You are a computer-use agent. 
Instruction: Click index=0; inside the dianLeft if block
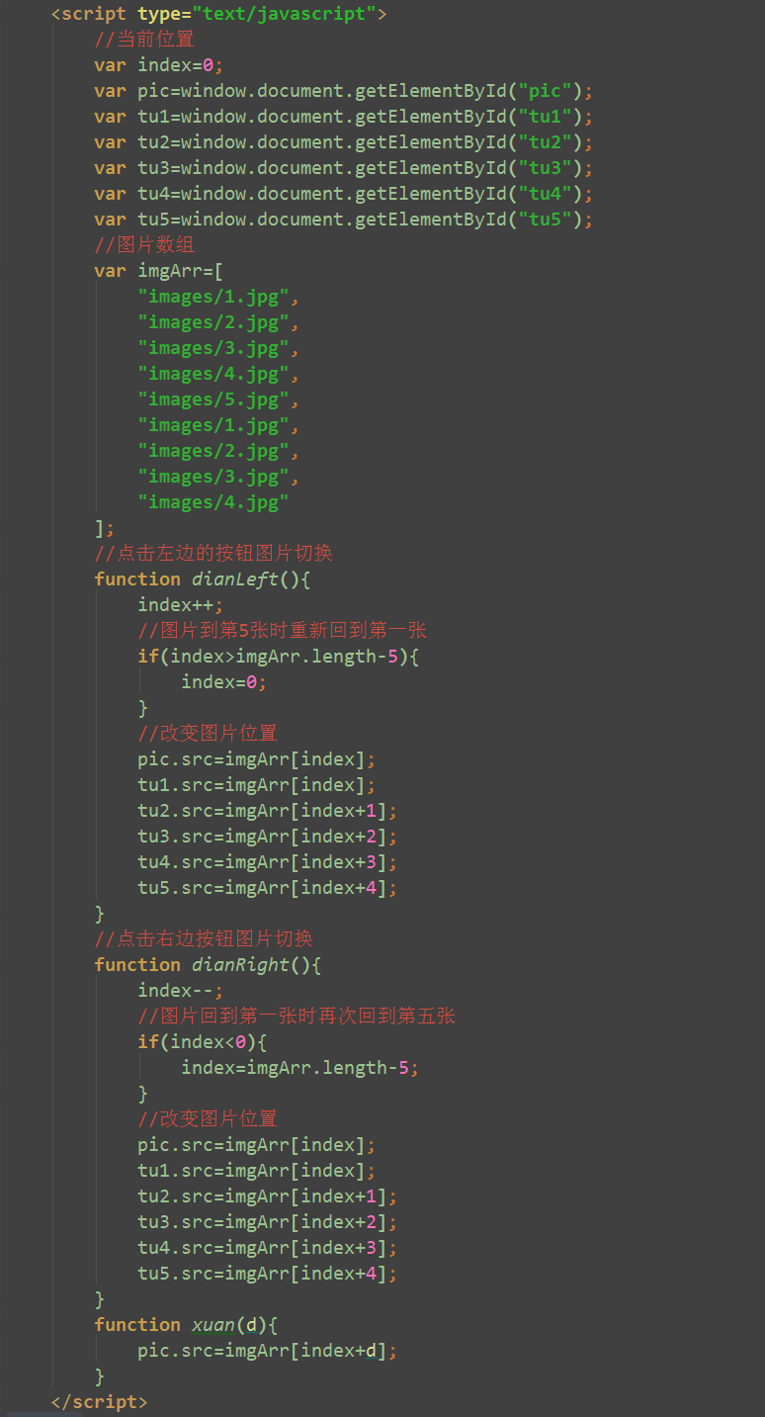click(224, 682)
